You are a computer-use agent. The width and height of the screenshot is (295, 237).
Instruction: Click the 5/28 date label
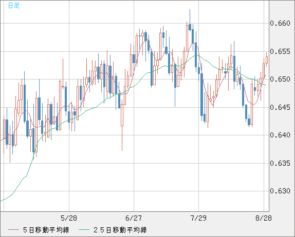69,218
